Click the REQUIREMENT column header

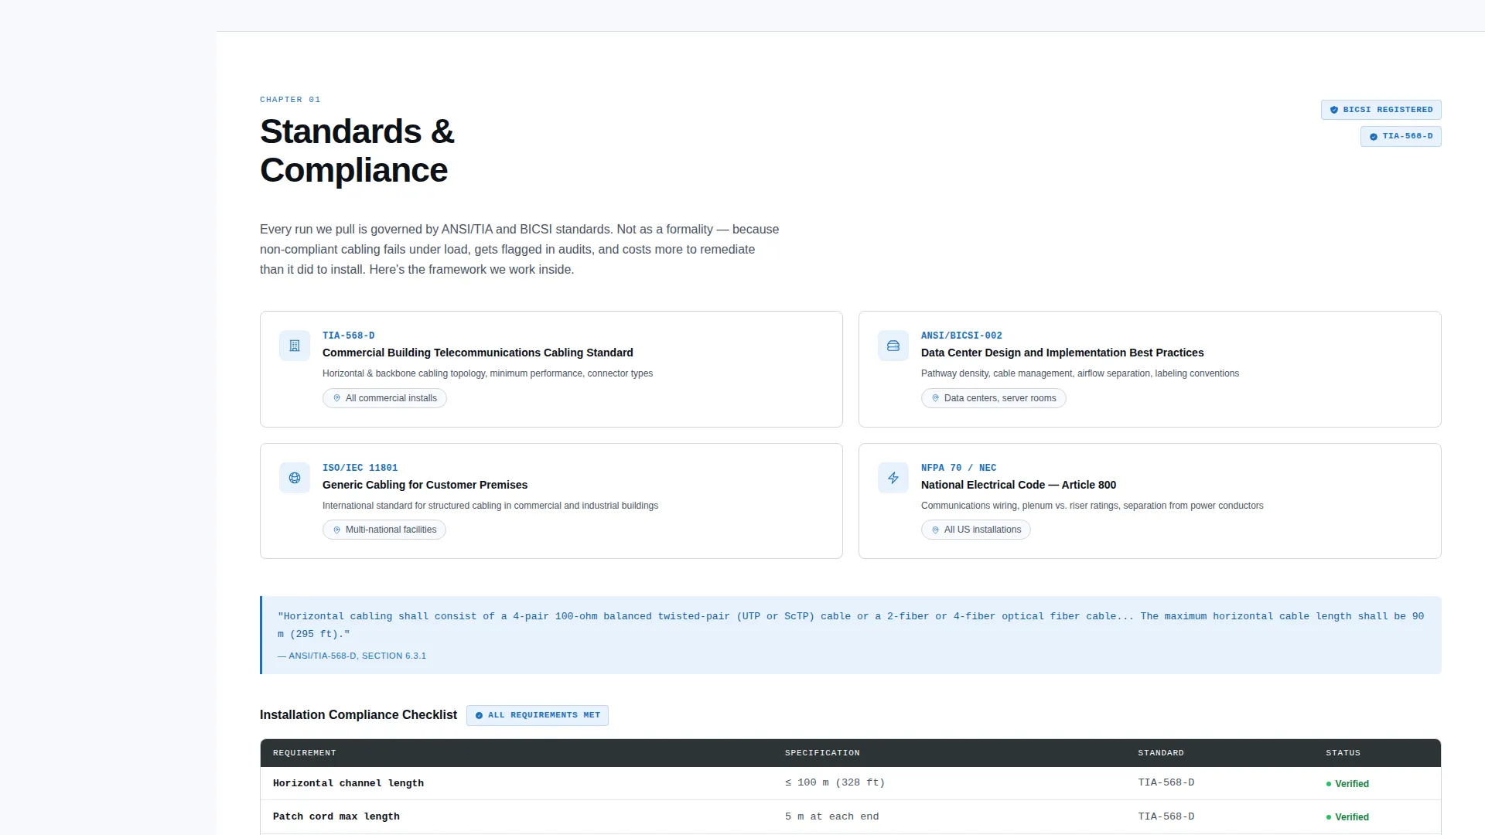[304, 753]
